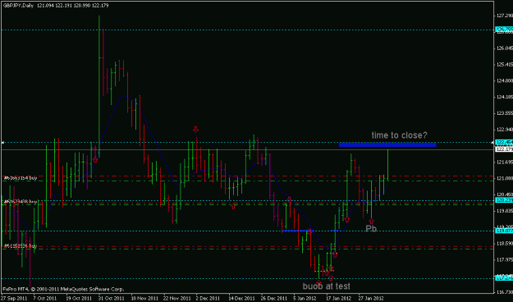This screenshot has height=302, width=513.
Task: Click the 27 Jan 2012 date label
Action: (371, 299)
